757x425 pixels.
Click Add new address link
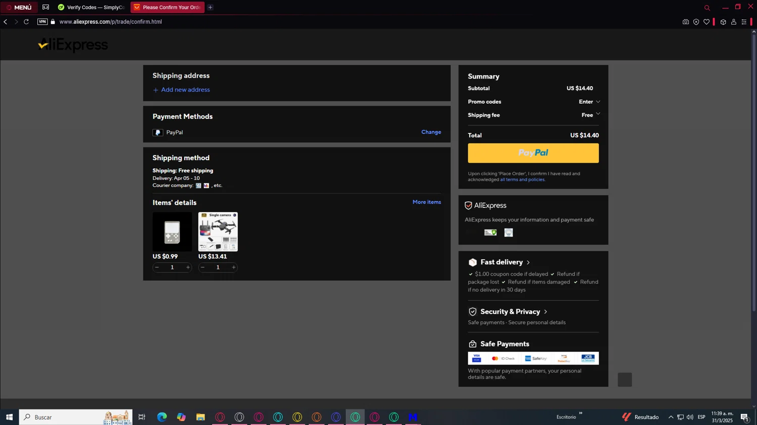click(x=182, y=90)
